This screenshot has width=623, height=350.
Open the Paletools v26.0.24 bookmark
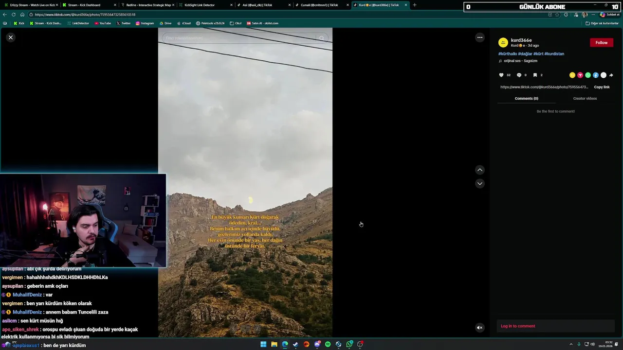[x=210, y=23]
